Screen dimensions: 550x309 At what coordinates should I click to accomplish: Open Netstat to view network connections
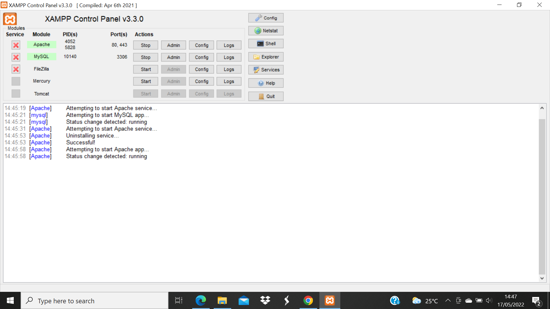click(x=266, y=31)
